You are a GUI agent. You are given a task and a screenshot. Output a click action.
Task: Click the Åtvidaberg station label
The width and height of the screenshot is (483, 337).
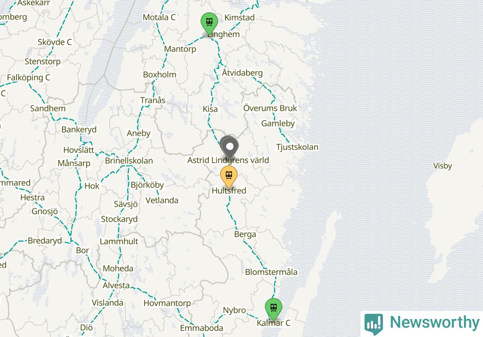pos(242,73)
